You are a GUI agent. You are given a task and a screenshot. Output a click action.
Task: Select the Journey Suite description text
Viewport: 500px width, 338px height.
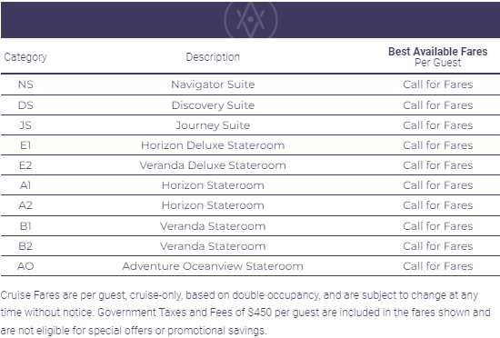(x=213, y=125)
